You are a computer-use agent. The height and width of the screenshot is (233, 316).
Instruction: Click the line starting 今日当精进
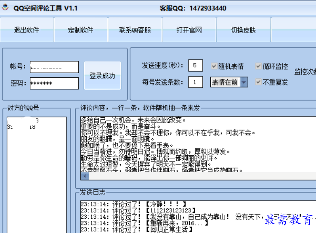[x=155, y=151]
